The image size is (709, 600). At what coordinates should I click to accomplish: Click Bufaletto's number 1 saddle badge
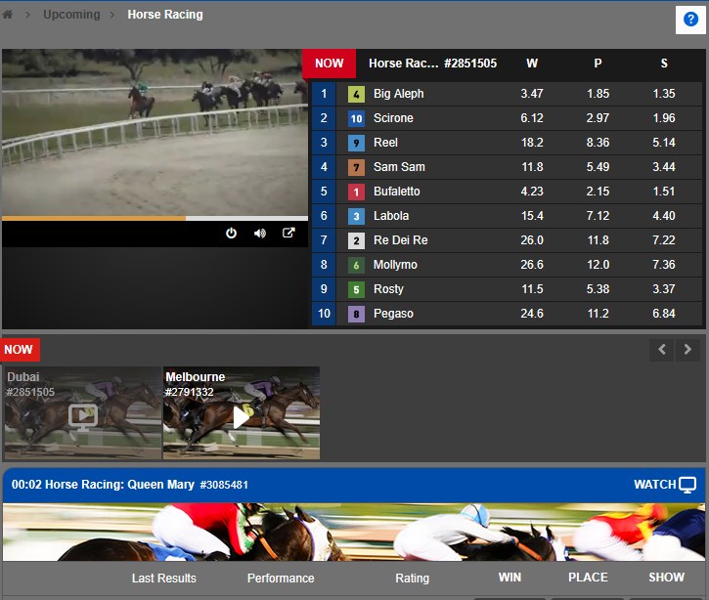point(356,192)
